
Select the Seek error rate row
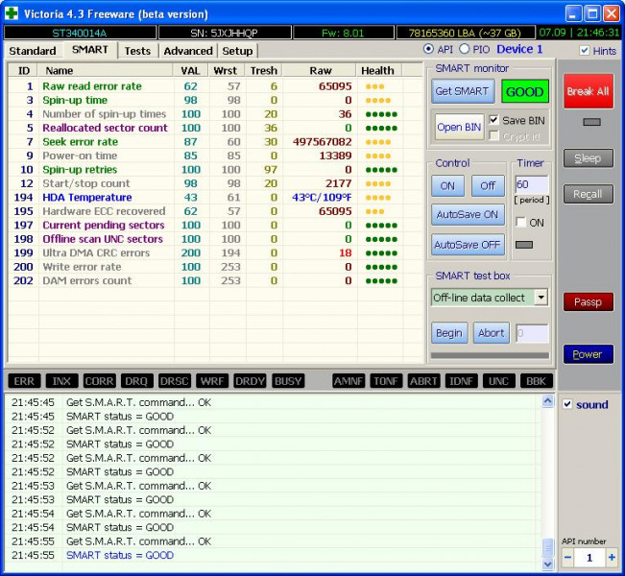click(215, 142)
